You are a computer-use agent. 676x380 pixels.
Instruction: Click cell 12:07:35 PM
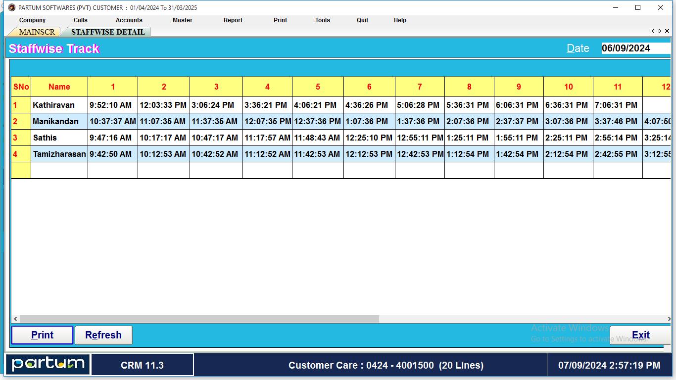267,121
